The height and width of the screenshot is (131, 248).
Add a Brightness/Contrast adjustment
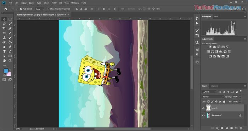pos(210,47)
